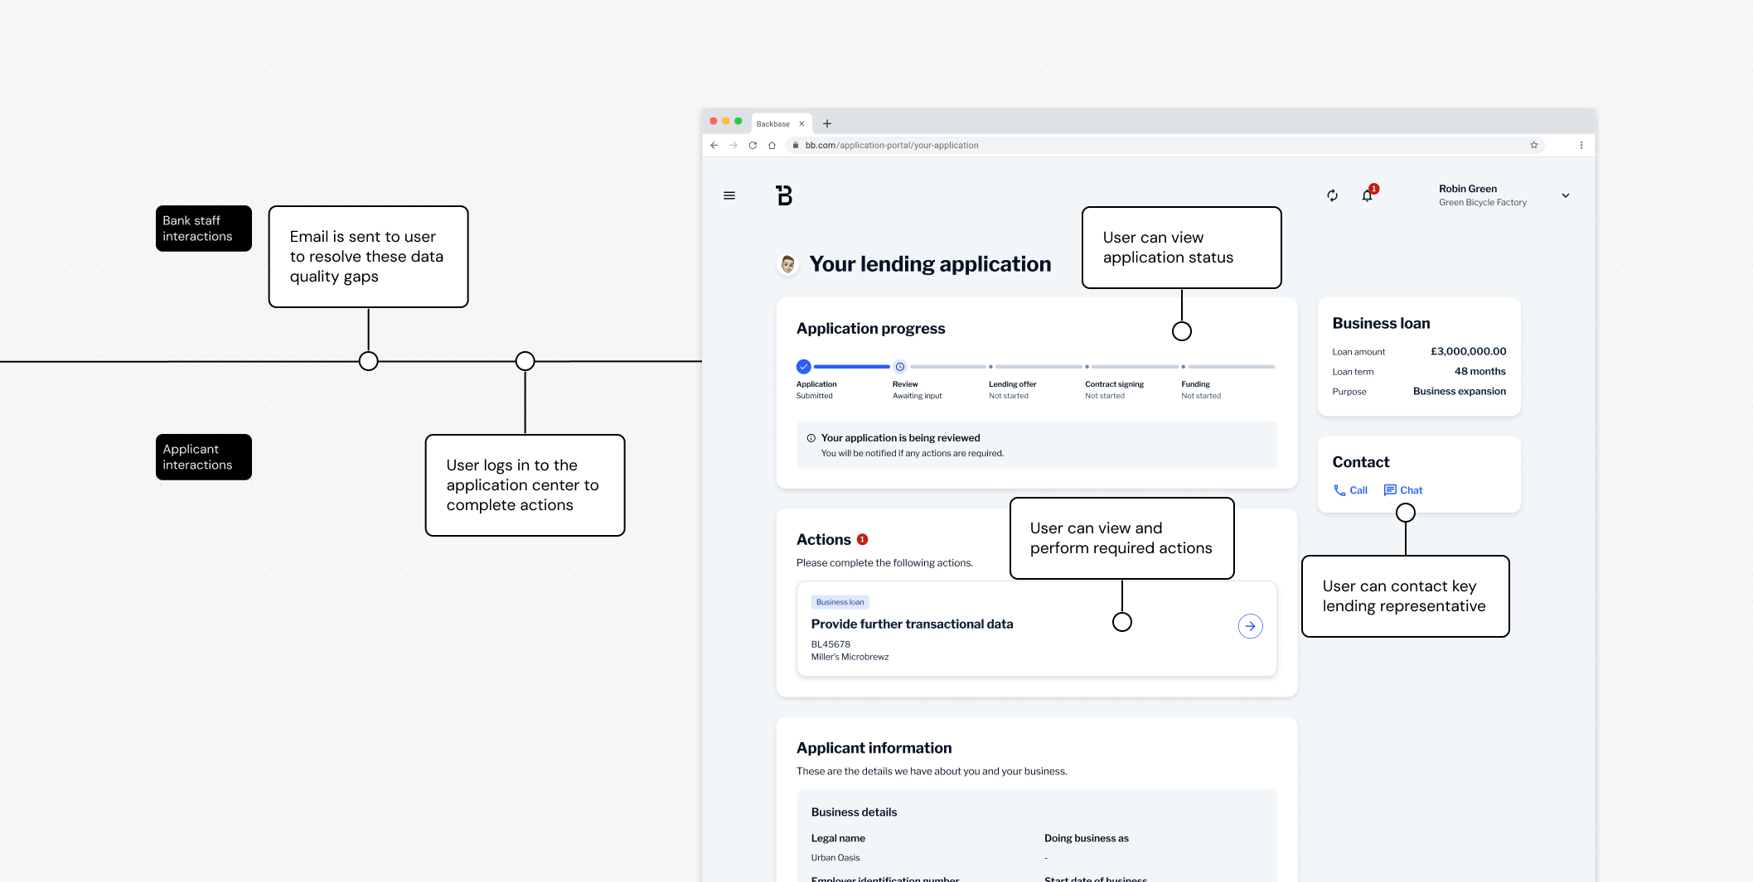Start a Chat with the representative

tap(1403, 490)
